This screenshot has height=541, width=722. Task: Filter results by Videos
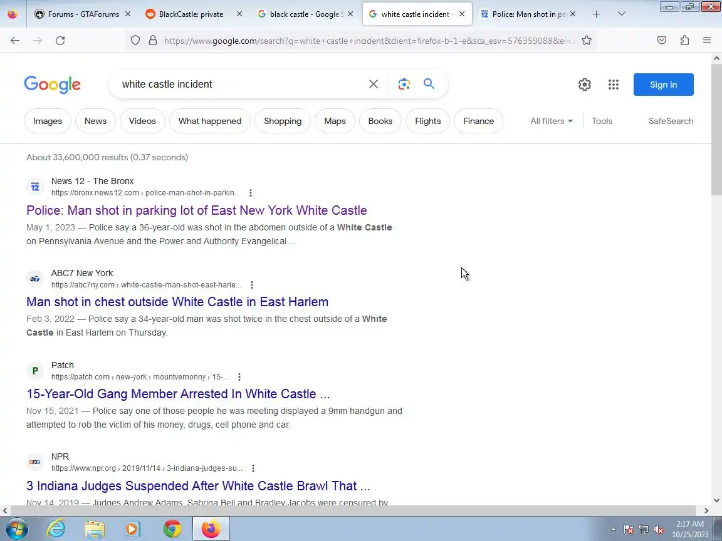[x=142, y=121]
